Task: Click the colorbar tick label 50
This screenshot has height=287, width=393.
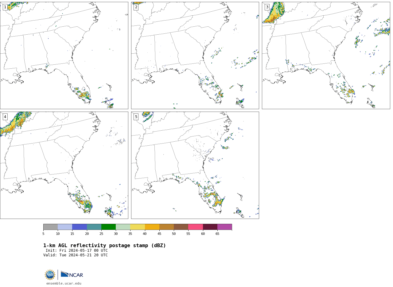Action: point(174,234)
